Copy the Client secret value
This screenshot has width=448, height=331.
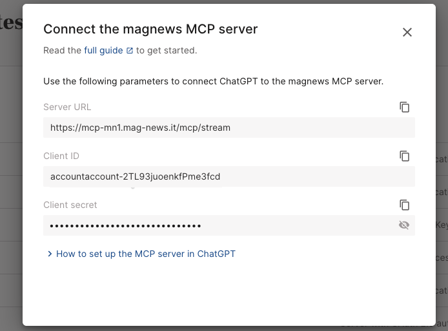(x=405, y=205)
